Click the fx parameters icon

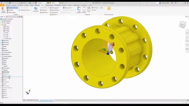pos(60,3)
